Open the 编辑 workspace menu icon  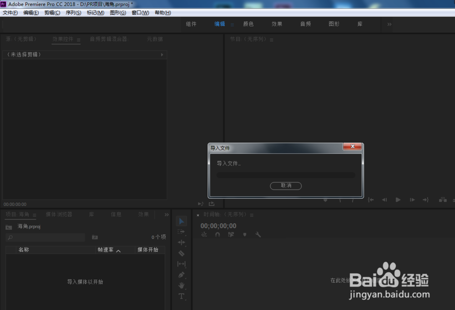pyautogui.click(x=232, y=25)
